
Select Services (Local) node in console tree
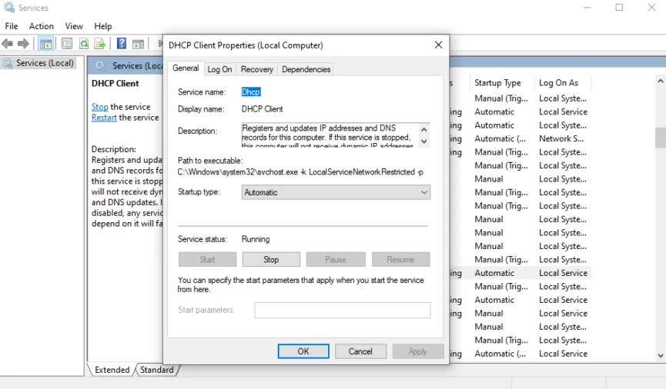tap(38, 63)
